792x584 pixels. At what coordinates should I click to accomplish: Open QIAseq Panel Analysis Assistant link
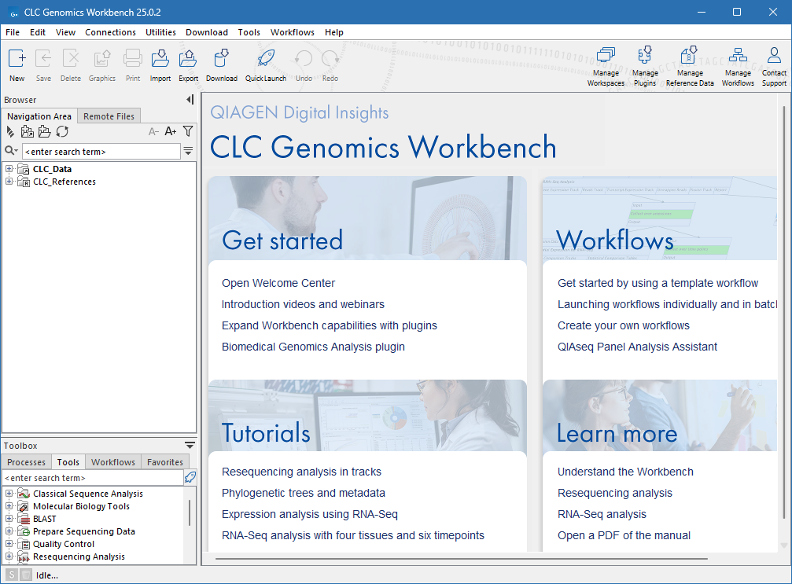637,347
